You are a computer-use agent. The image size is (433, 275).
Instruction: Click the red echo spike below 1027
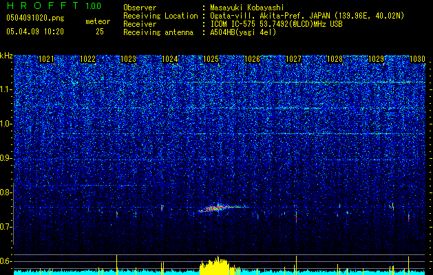296,218
